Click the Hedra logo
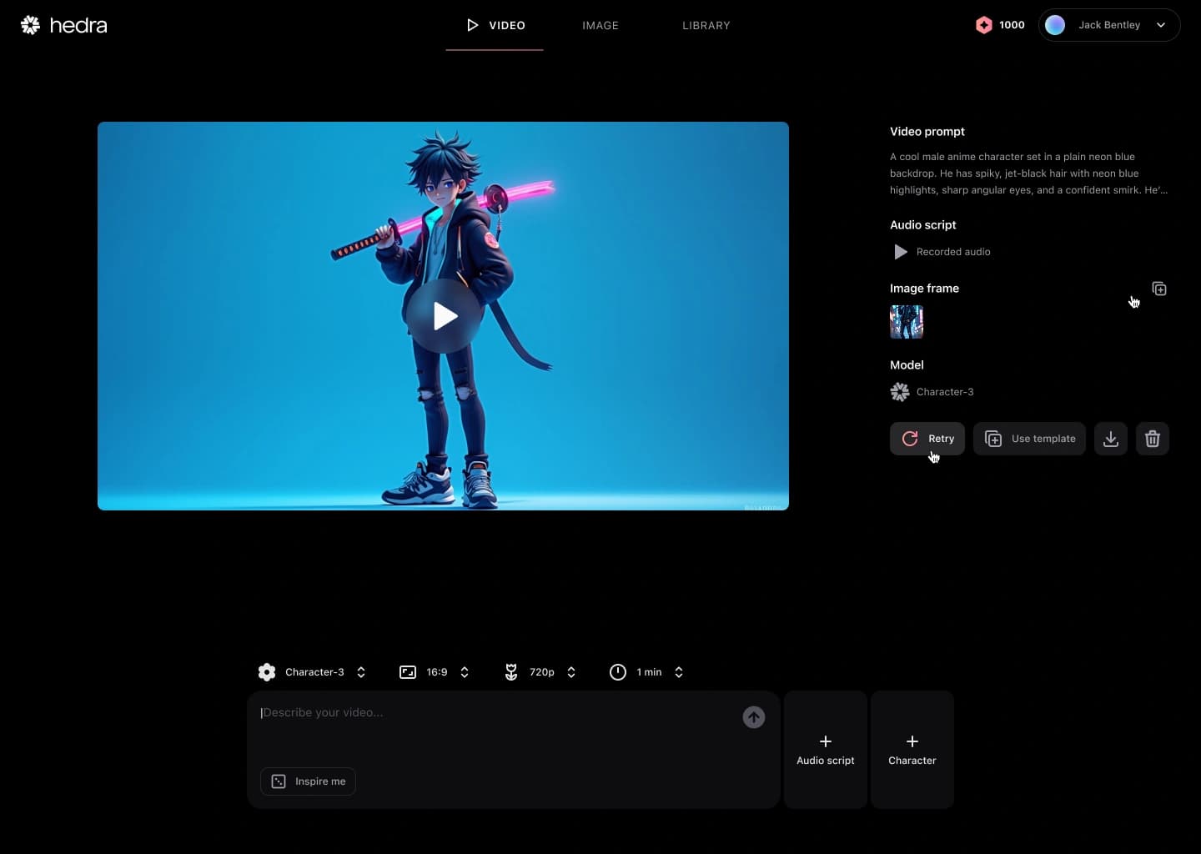Viewport: 1201px width, 854px height. 63,25
